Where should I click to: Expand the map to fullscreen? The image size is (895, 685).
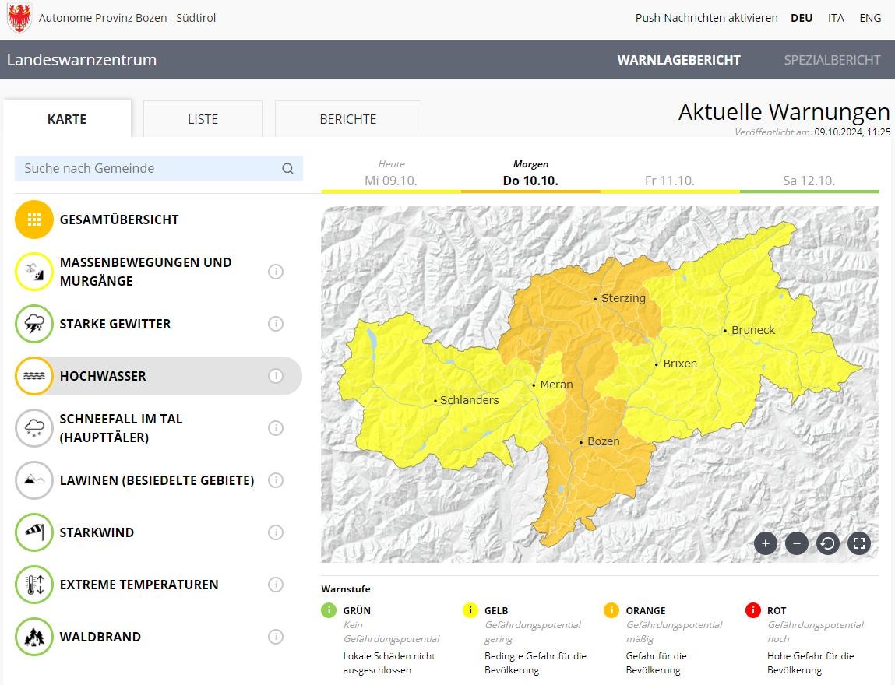(858, 543)
